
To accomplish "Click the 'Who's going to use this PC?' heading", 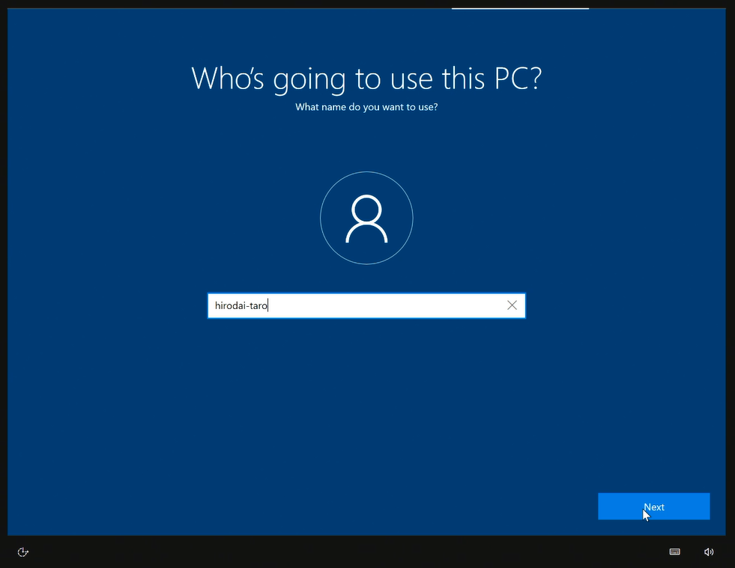I will point(366,79).
